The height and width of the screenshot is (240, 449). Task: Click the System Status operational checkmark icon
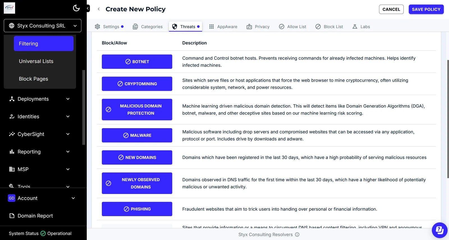point(43,233)
